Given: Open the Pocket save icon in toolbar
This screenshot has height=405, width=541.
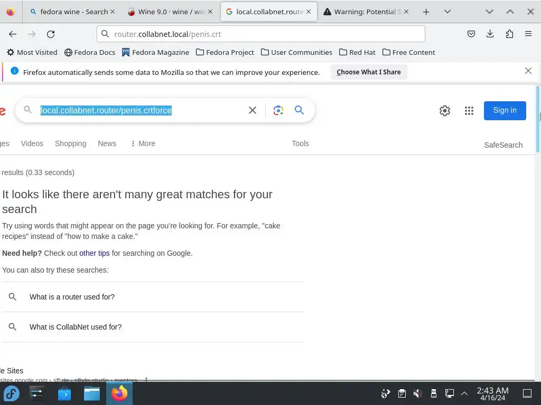Looking at the screenshot, I should pyautogui.click(x=471, y=34).
